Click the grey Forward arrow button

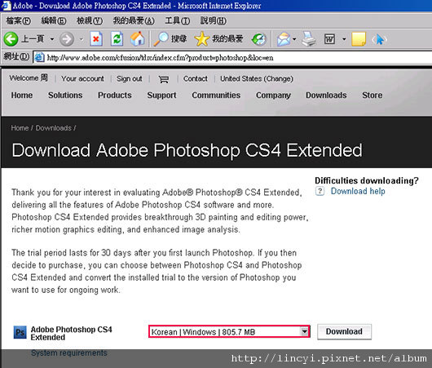(x=67, y=39)
